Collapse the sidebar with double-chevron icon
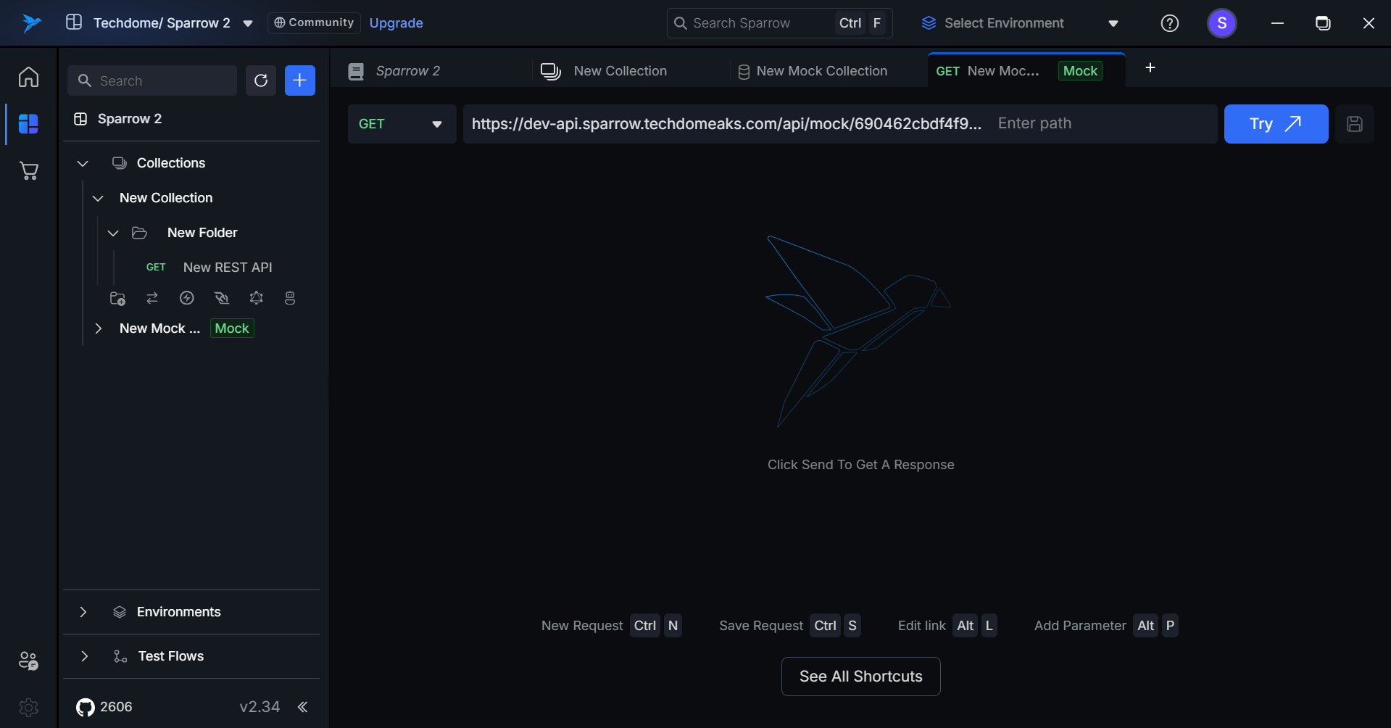Viewport: 1391px width, 728px height. tap(302, 707)
